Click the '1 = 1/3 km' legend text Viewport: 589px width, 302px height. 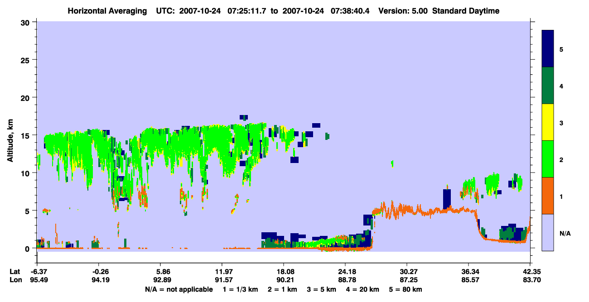(241, 289)
